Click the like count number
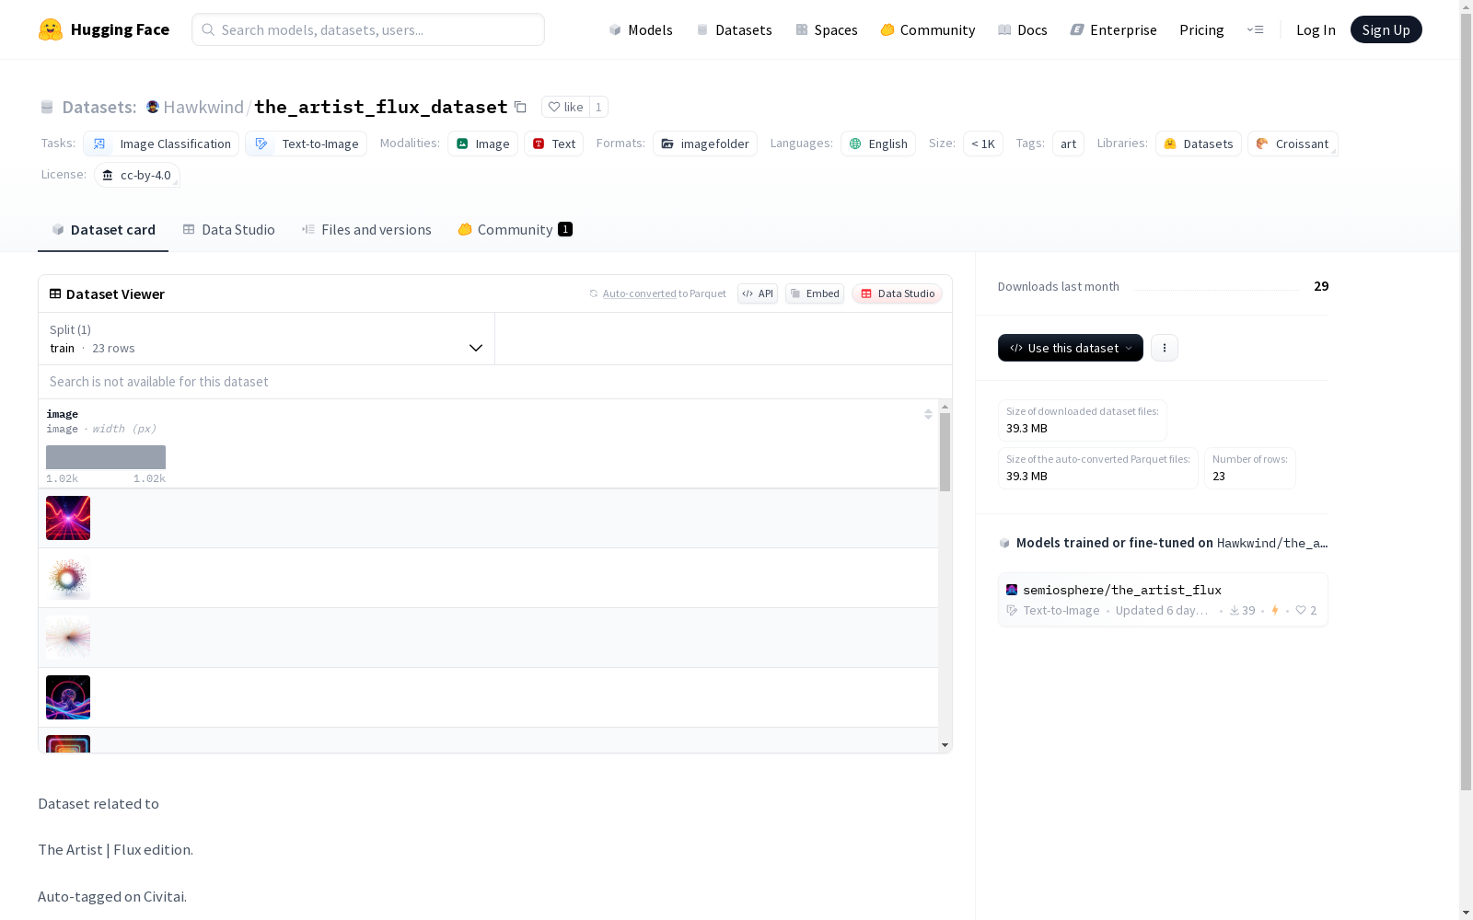 click(x=598, y=107)
